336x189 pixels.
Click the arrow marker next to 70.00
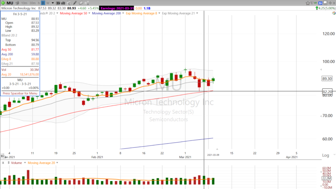pos(321,116)
